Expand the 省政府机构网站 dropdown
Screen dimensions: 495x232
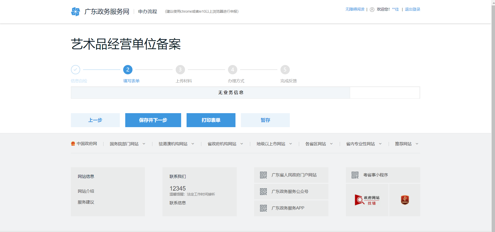(x=225, y=144)
